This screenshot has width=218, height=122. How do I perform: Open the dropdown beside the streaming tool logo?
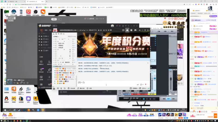55,26
